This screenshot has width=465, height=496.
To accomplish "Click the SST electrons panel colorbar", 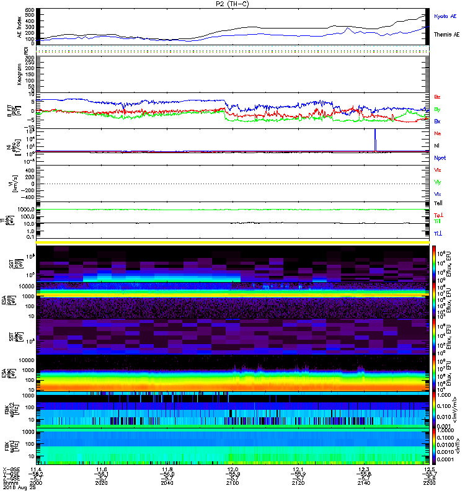I will point(433,337).
